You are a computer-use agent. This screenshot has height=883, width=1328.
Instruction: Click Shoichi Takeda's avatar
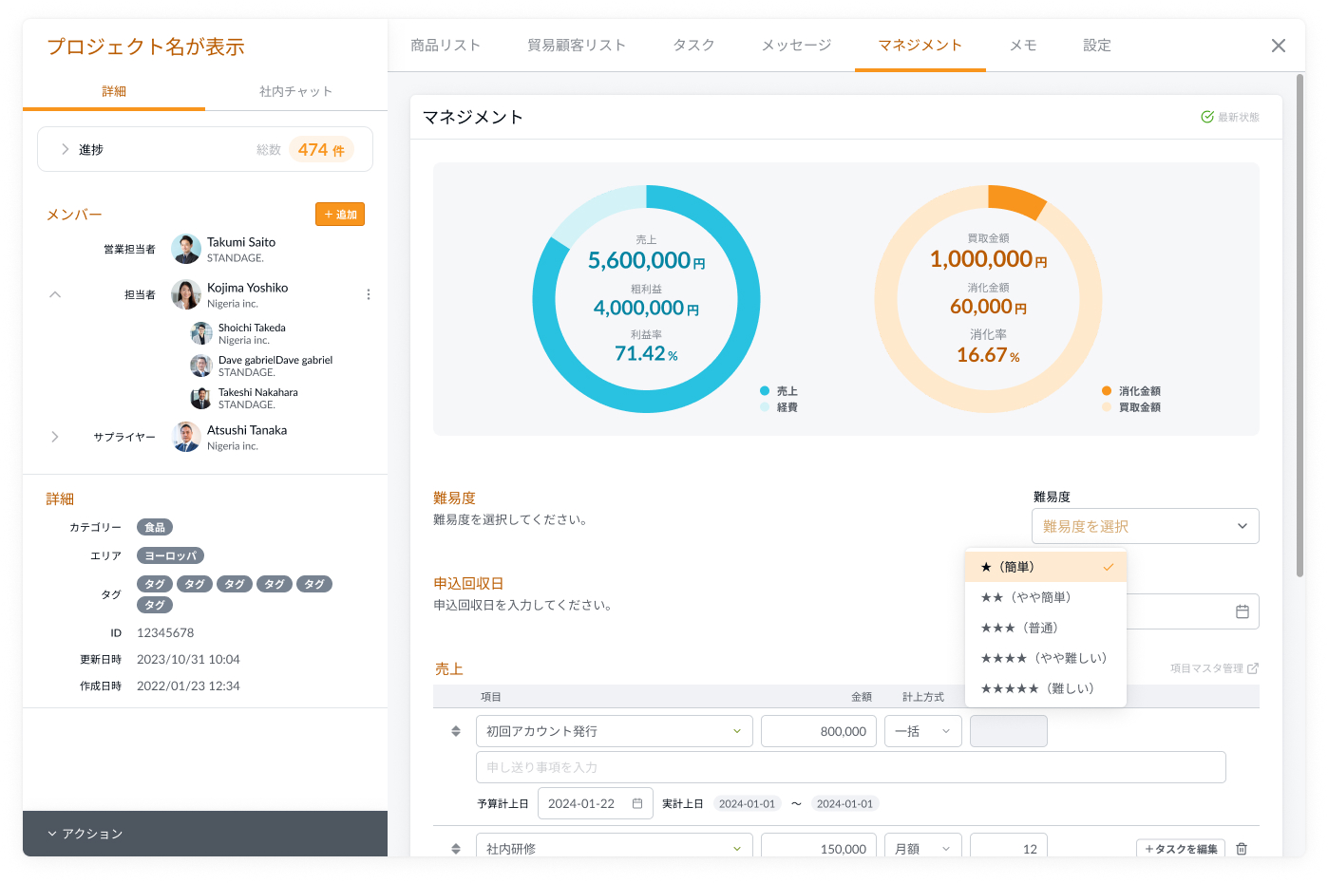(201, 333)
